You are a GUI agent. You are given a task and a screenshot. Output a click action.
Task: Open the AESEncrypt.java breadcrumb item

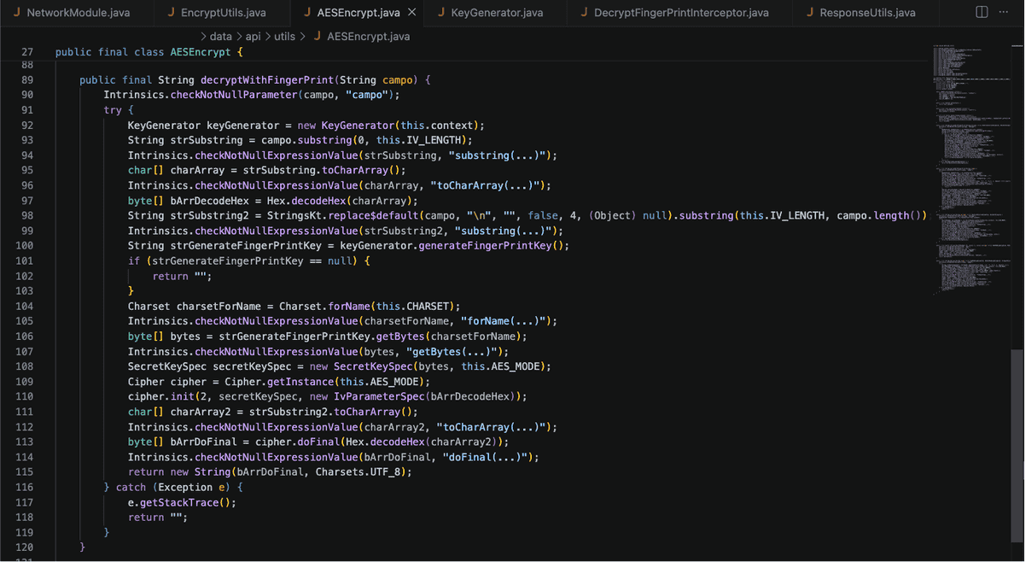368,37
